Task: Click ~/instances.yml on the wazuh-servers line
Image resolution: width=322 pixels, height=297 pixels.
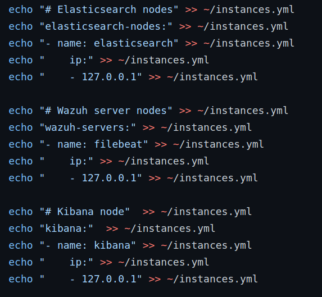Action: pos(206,127)
